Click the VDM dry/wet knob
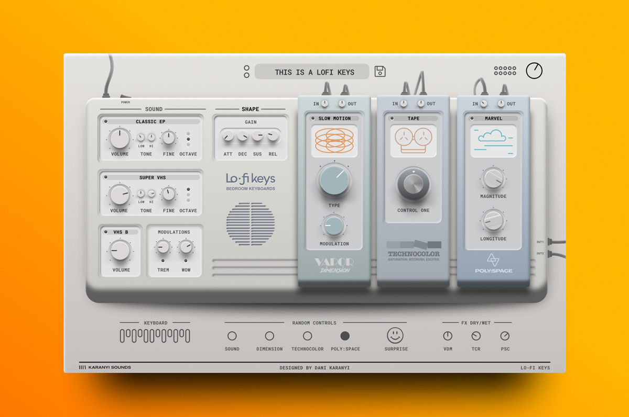This screenshot has width=629, height=417. [x=448, y=336]
